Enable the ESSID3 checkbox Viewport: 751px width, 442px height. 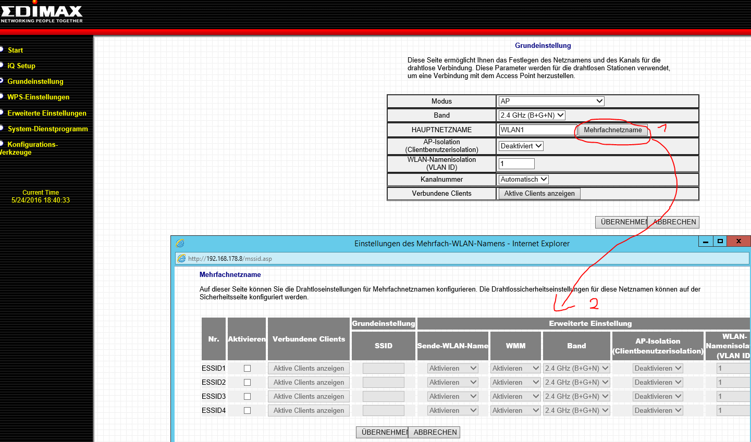coord(247,396)
